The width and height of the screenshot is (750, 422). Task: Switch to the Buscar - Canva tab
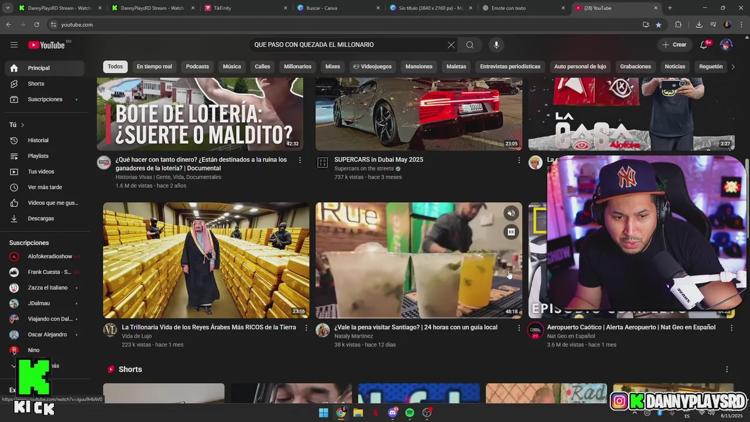pos(337,8)
